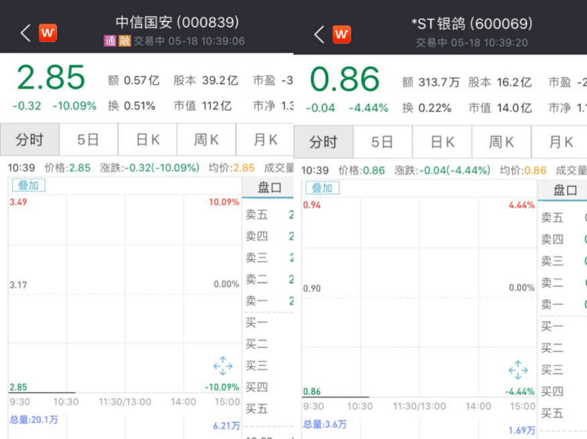
Task: Tap 0.94 upper price limit label
Action: pos(312,205)
